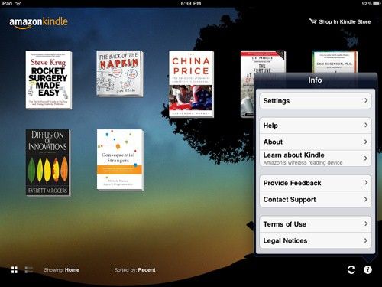Open Settings from the Info menu

(x=316, y=101)
